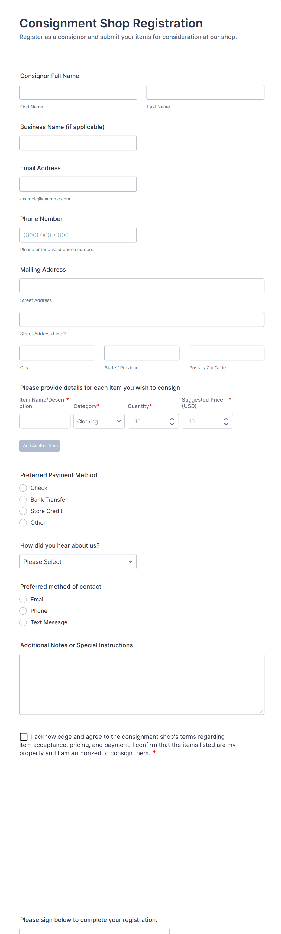Image resolution: width=281 pixels, height=934 pixels.
Task: Decrease the Suggested Price value
Action: [226, 424]
